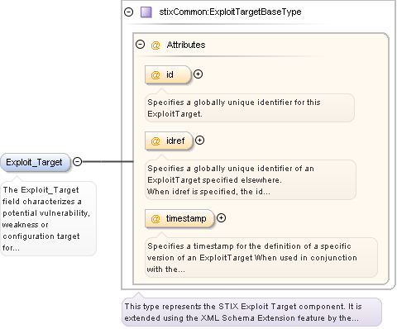Image resolution: width=397 pixels, height=329 pixels.
Task: Click the orange @ icon beside Attributes
Action: pos(155,45)
